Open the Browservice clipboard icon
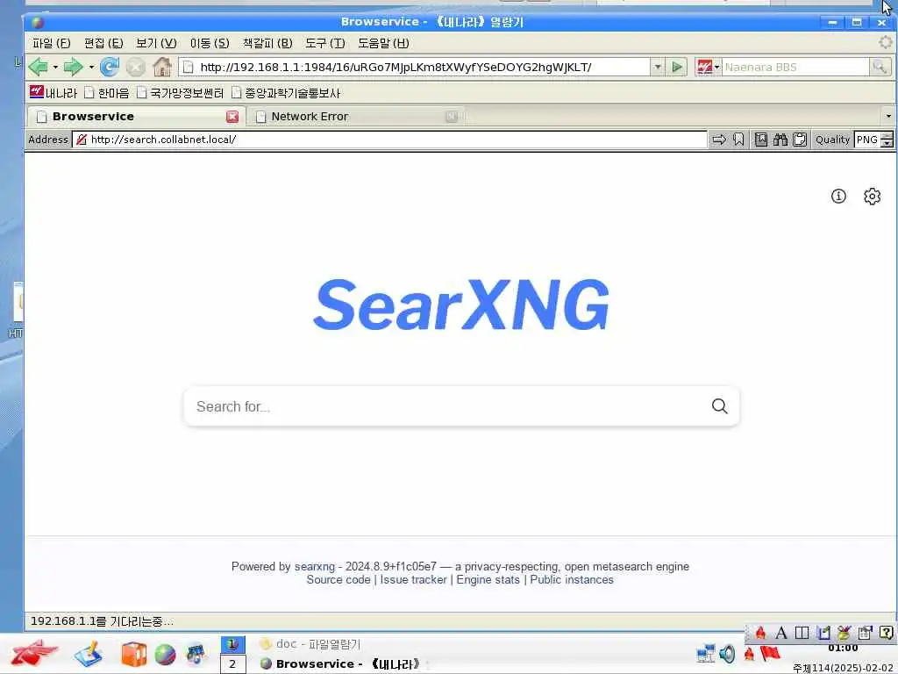 tap(800, 140)
